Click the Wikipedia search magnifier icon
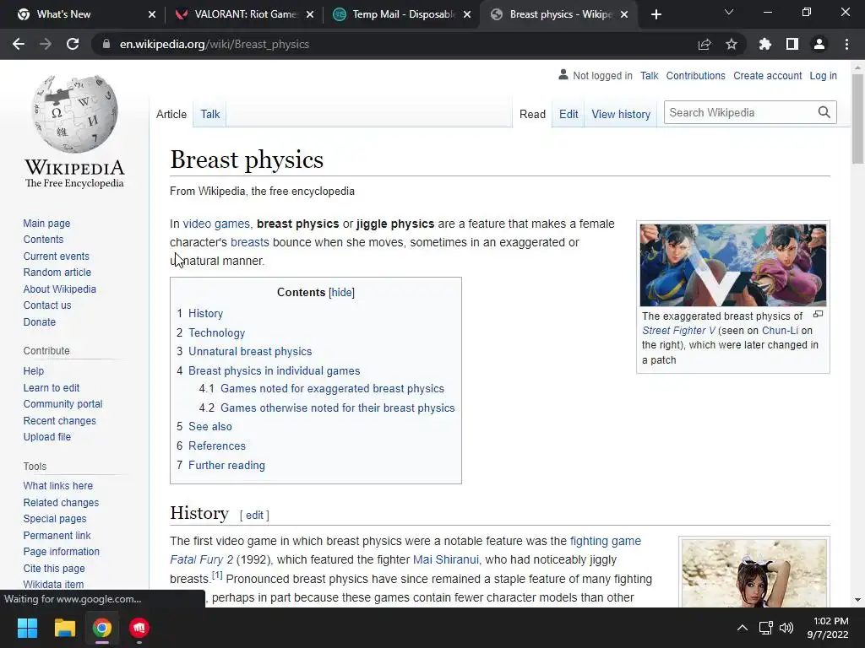Viewport: 865px width, 648px height. point(824,112)
